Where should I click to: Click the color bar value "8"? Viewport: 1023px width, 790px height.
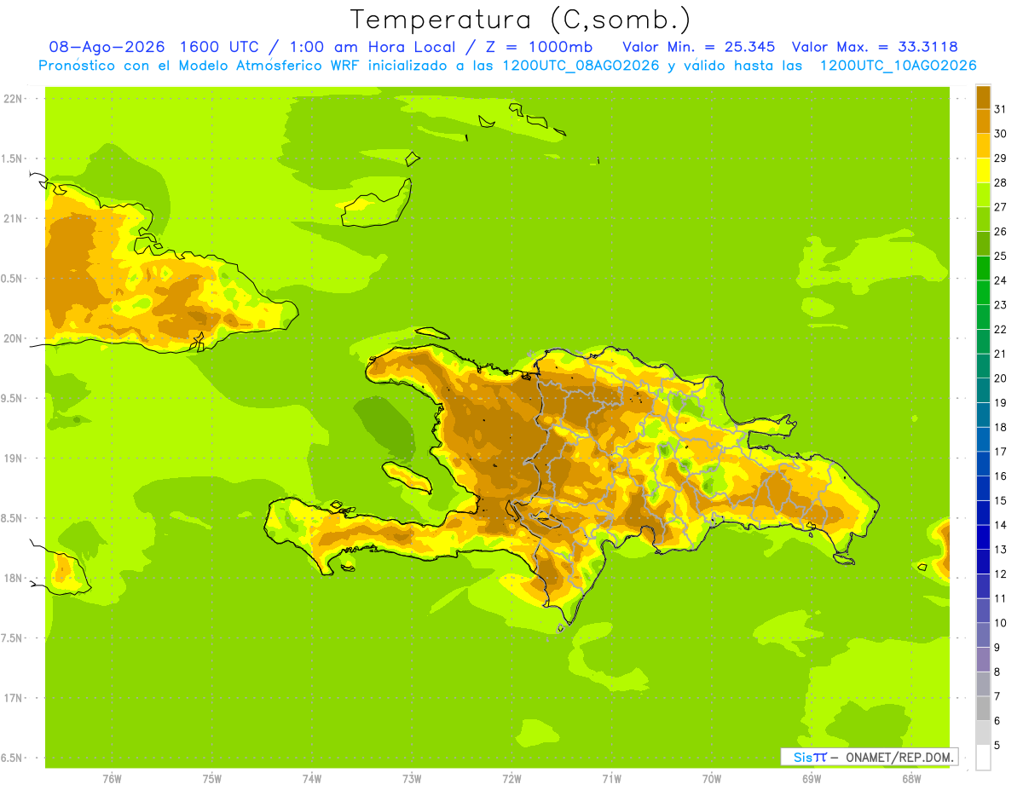click(x=997, y=672)
